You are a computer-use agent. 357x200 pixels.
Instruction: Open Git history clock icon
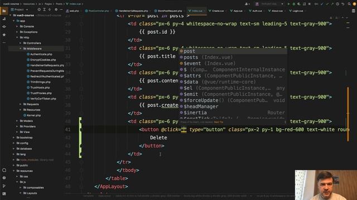[337, 4]
